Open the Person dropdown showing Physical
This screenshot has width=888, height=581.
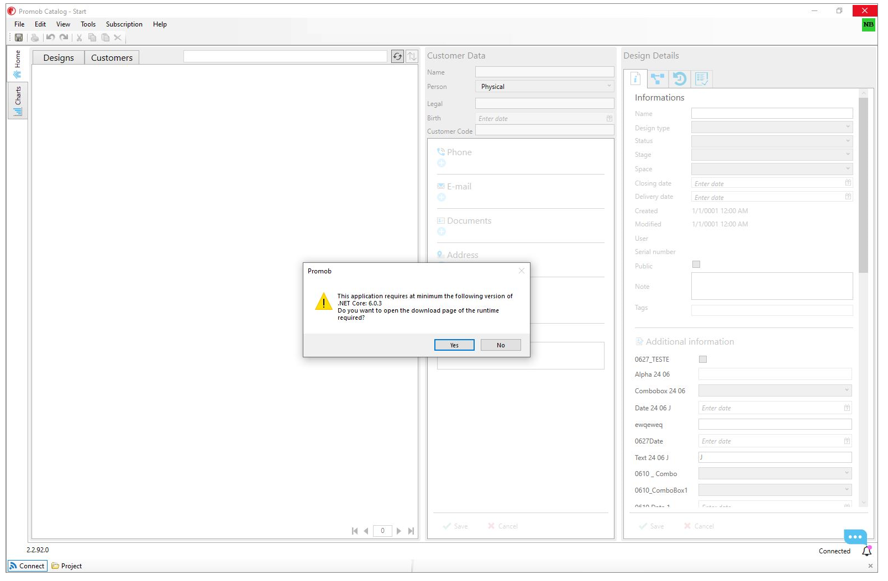(x=545, y=87)
